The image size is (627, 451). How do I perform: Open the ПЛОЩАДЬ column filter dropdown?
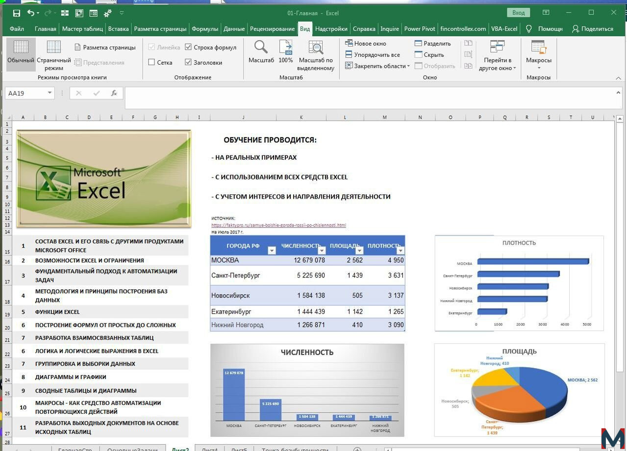359,251
